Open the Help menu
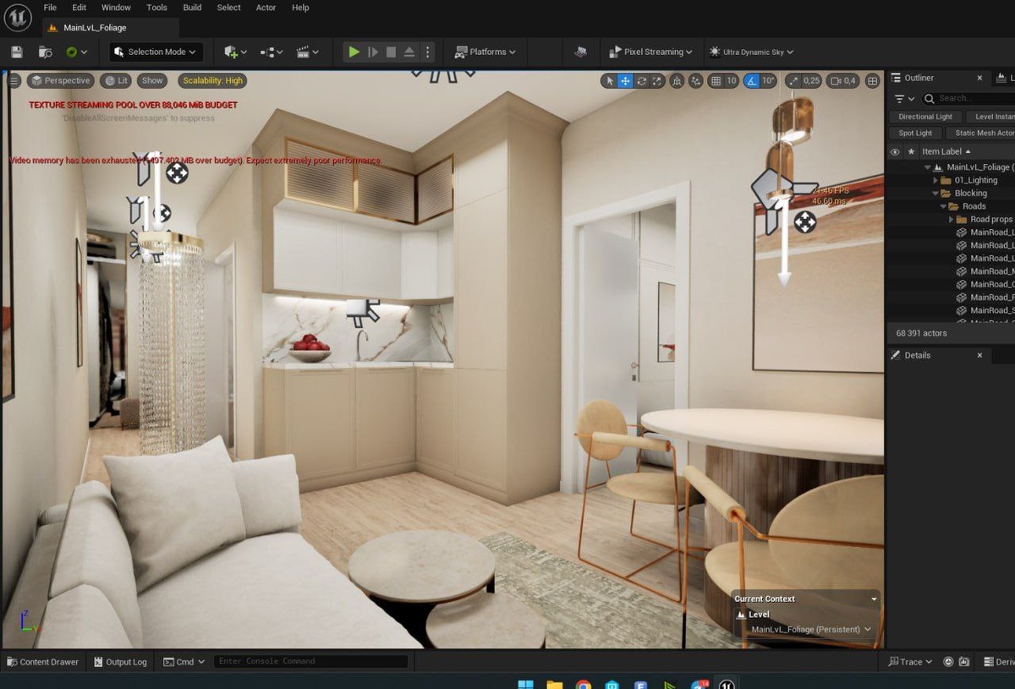Screen dimensions: 1015x689 point(300,8)
